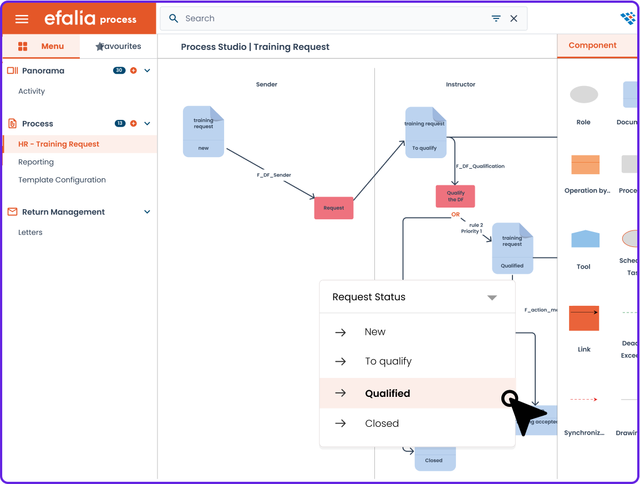Collapse the Return Management section chevron
This screenshot has width=640, height=484.
tap(148, 211)
